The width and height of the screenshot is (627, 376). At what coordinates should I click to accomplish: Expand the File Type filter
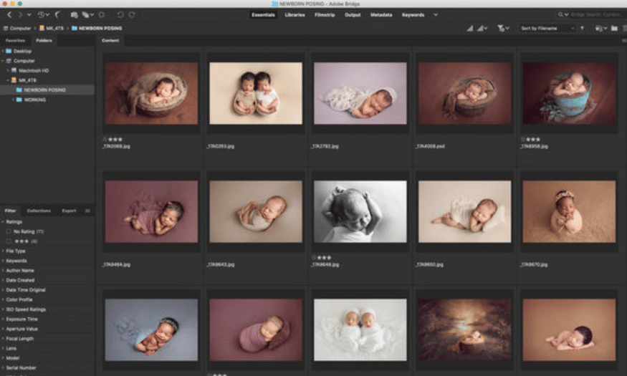3,251
